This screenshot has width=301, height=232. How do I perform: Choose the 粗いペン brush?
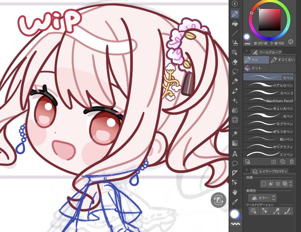pyautogui.click(x=268, y=139)
